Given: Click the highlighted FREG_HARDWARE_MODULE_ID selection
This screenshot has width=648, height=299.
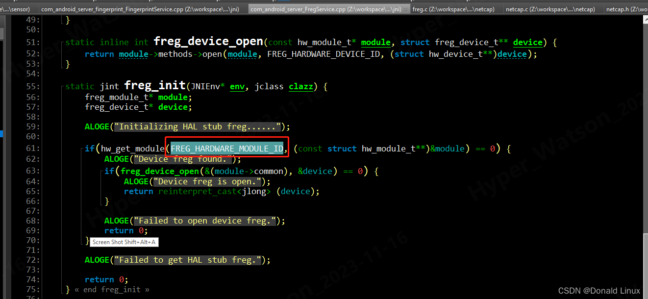Looking at the screenshot, I should point(226,148).
